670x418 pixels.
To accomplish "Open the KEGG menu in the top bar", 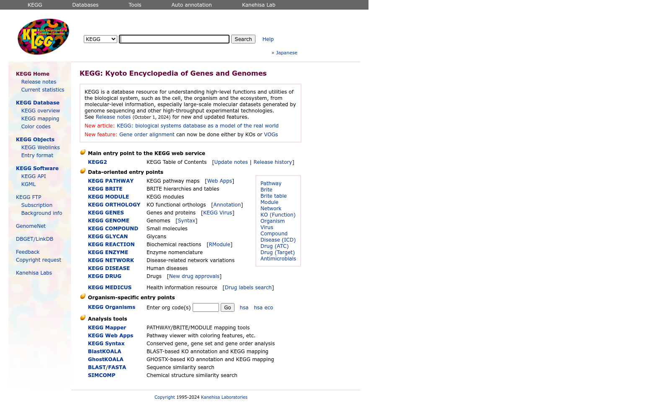I will pos(35,5).
